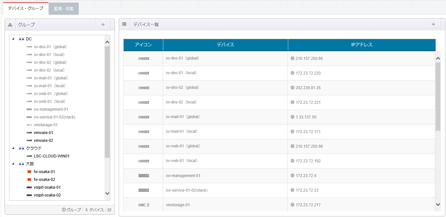Switch to the 監視・収集 tab

point(64,9)
